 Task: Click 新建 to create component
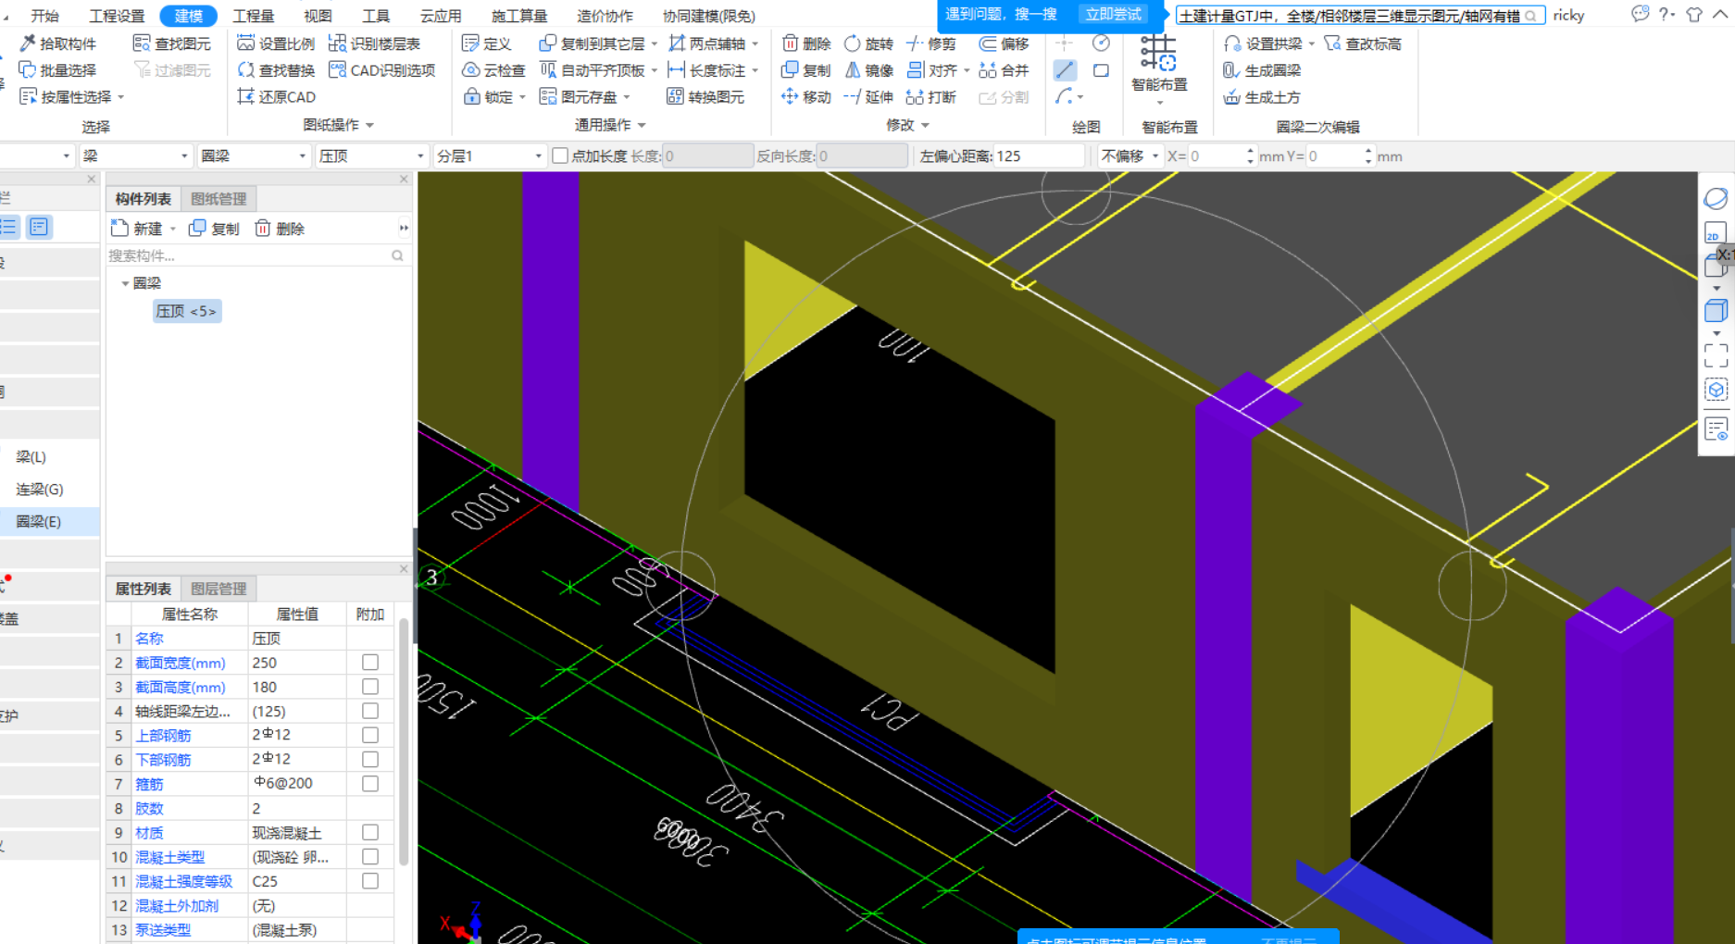coord(136,229)
